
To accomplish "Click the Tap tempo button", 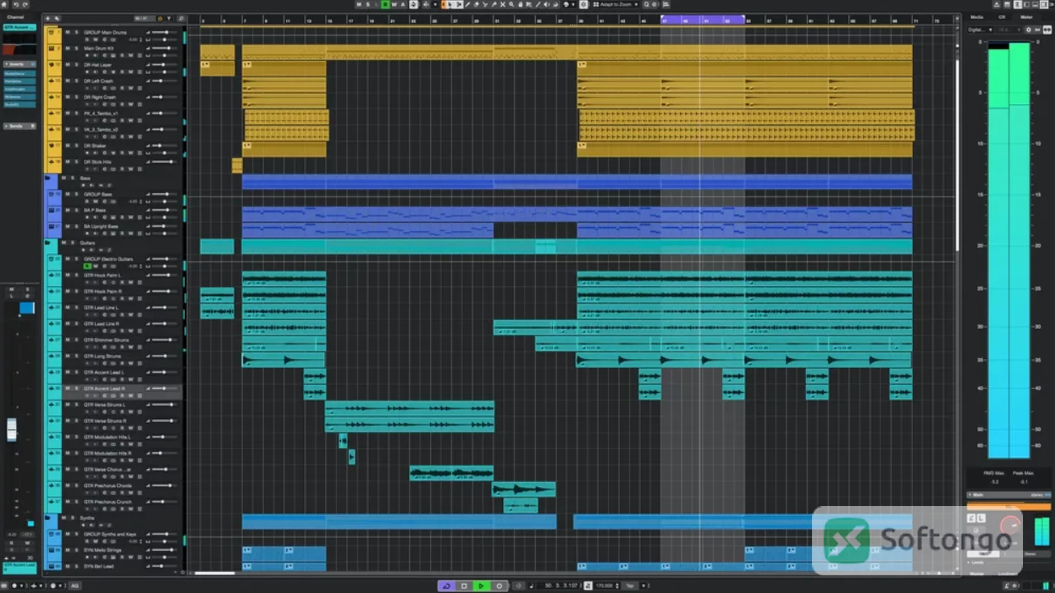I will [x=630, y=586].
